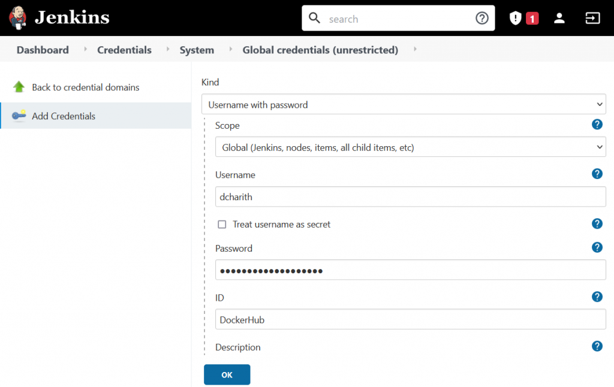The width and height of the screenshot is (614, 387).
Task: Click the Treat username as secret label
Action: [x=282, y=224]
